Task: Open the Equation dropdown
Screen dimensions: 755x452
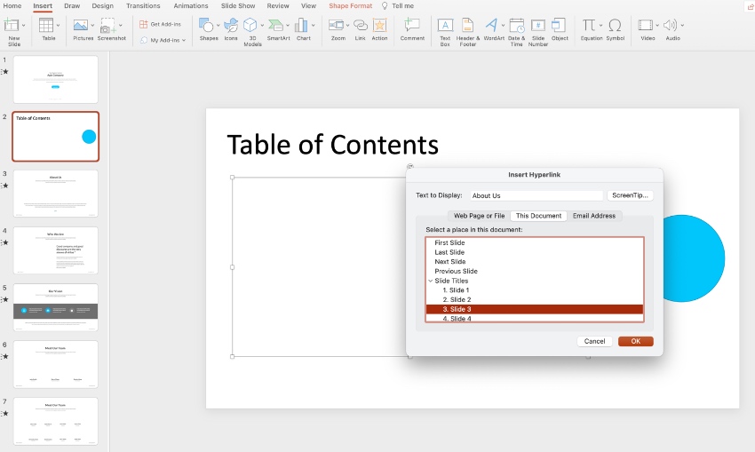Action: point(600,25)
